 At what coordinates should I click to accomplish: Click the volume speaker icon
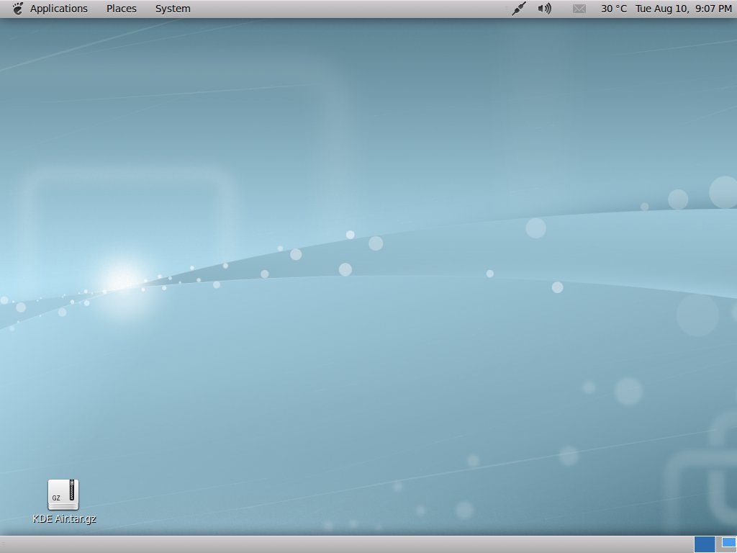tap(544, 9)
